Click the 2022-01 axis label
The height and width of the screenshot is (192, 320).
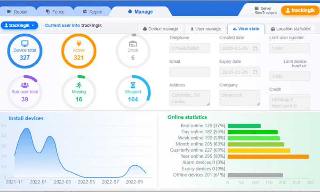38,182
